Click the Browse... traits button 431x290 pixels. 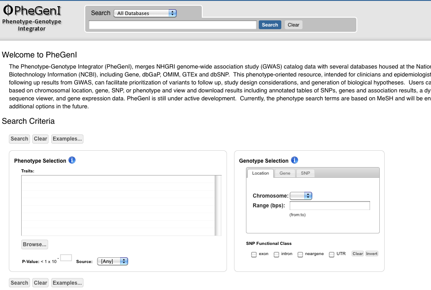[x=34, y=244]
